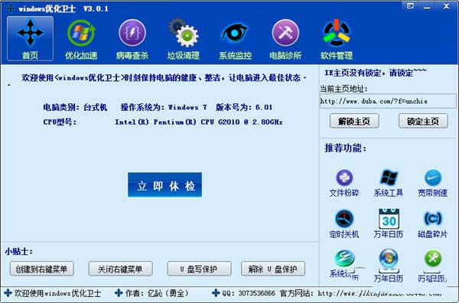Click the Intel Pentium CPU G2010 model text
Image resolution: width=459 pixels, height=303 pixels.
(198, 122)
